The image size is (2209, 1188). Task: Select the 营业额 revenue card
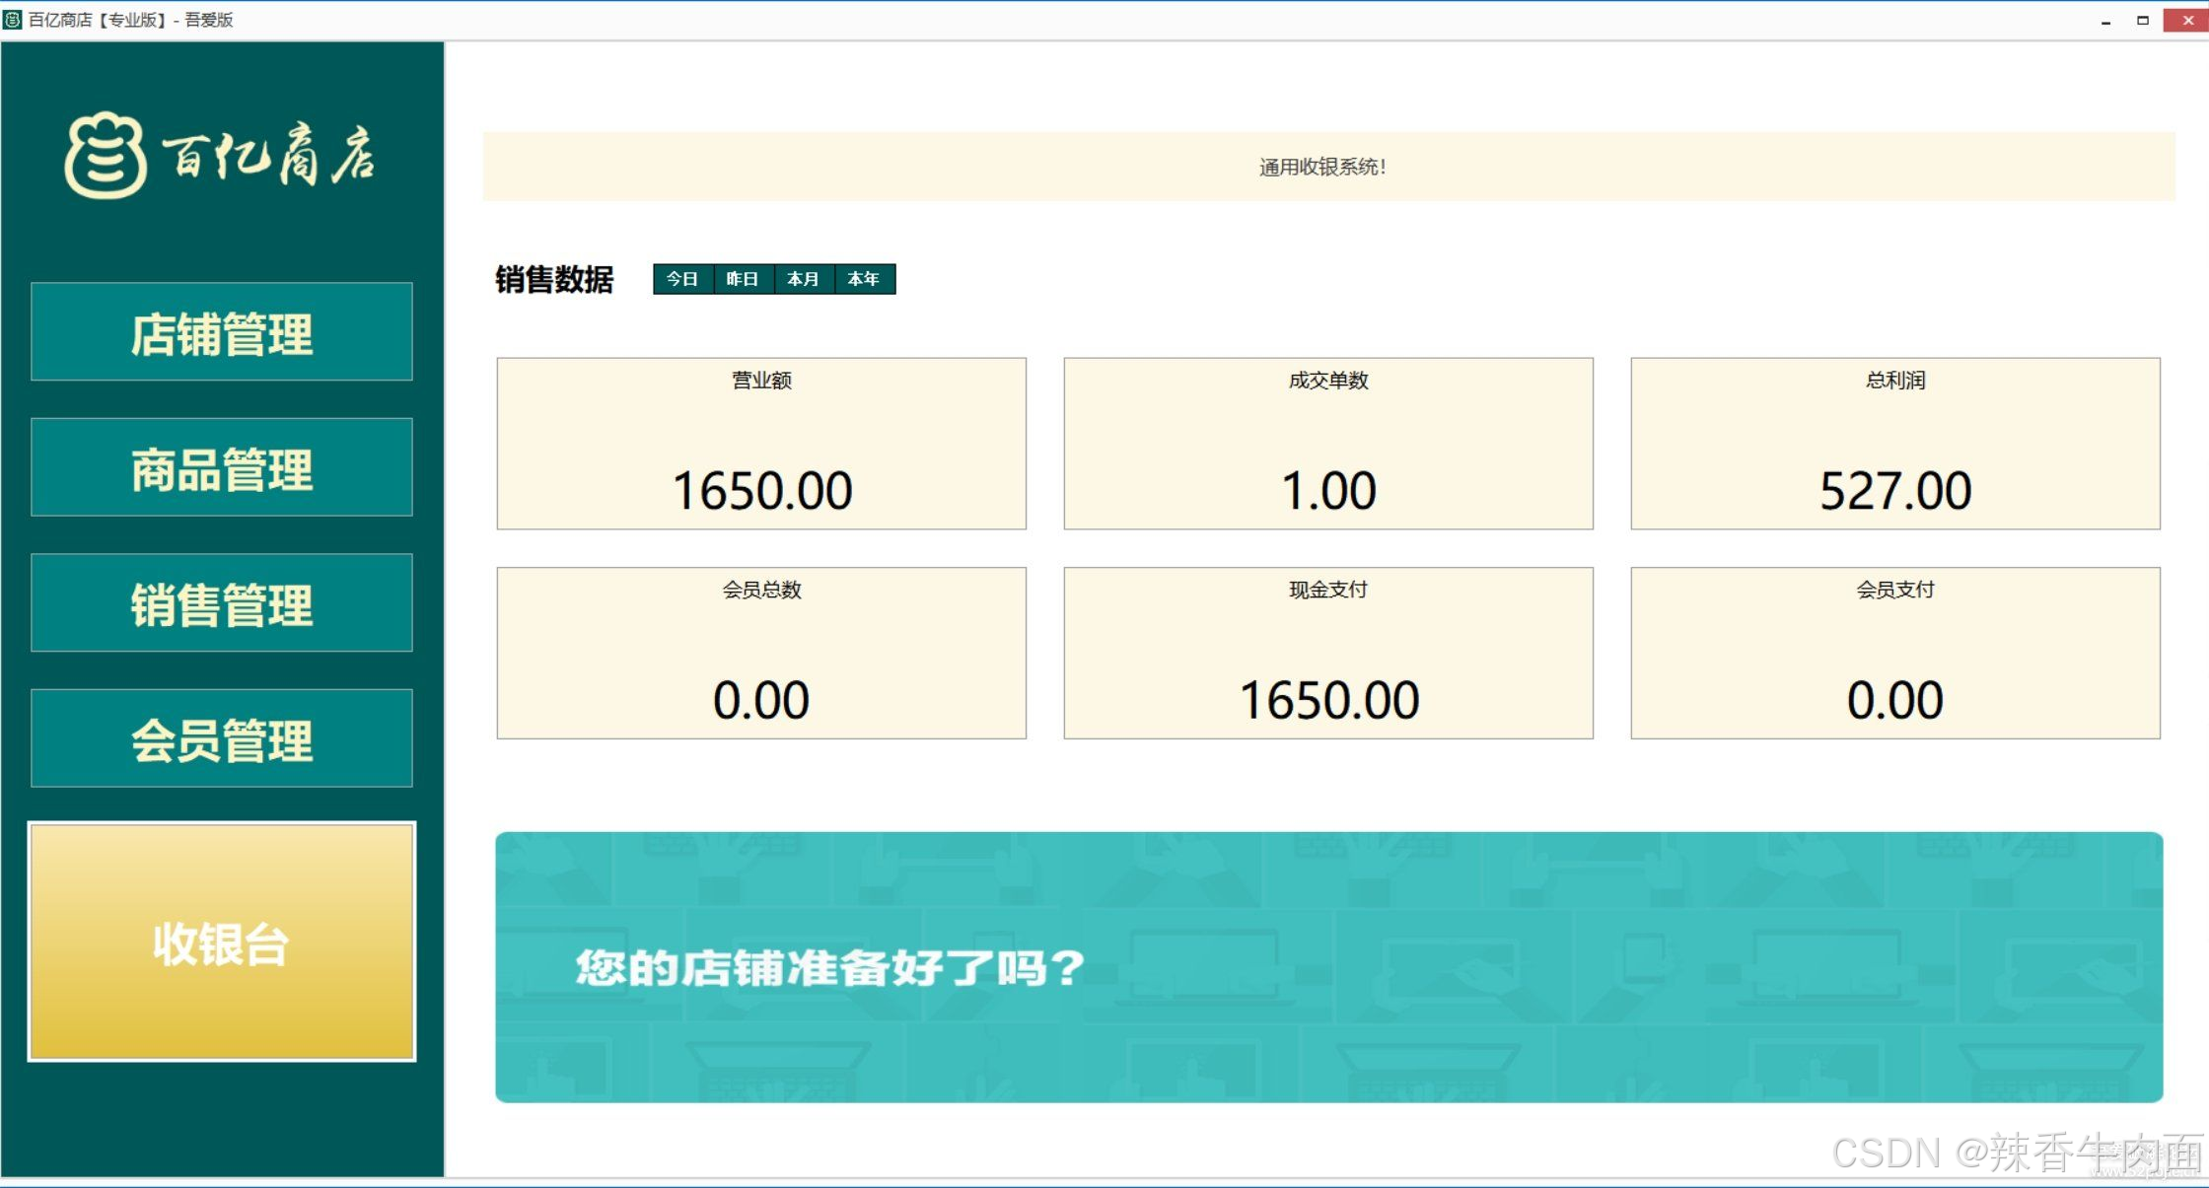(x=761, y=444)
